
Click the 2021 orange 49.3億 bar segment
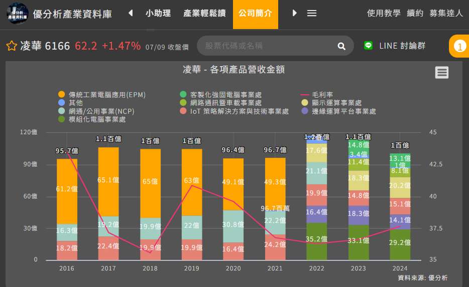(x=275, y=184)
